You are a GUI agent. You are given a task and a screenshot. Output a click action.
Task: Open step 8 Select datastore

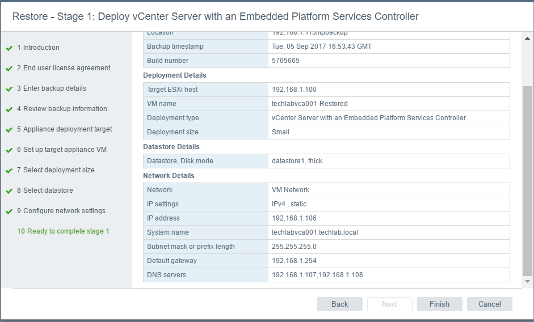[x=45, y=190]
